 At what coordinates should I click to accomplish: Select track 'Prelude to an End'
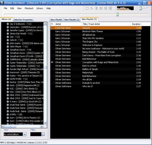96,83
